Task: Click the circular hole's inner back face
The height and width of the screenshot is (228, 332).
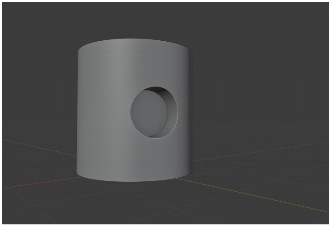Action: pos(149,113)
